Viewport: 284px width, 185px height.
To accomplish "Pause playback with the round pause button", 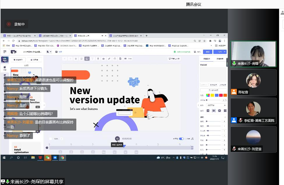I will click(x=117, y=139).
